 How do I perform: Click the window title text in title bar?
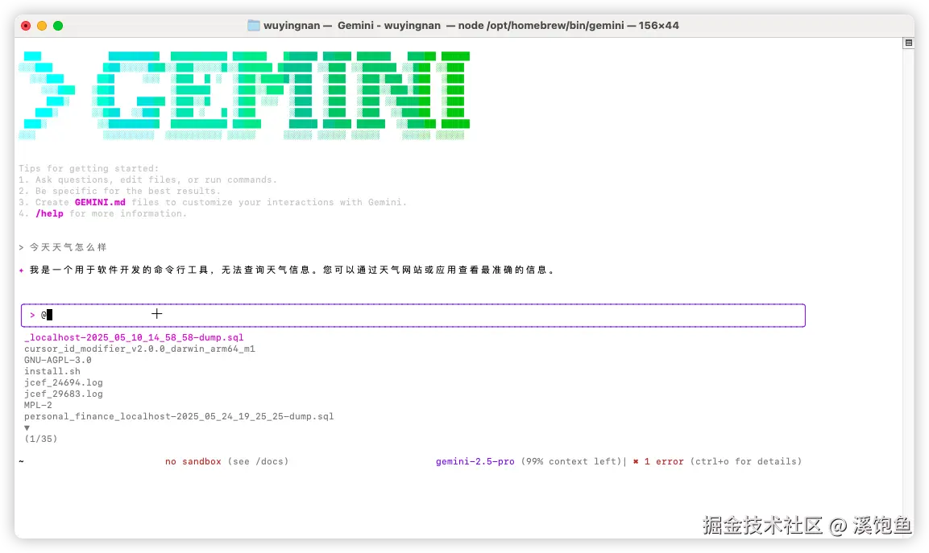[471, 26]
